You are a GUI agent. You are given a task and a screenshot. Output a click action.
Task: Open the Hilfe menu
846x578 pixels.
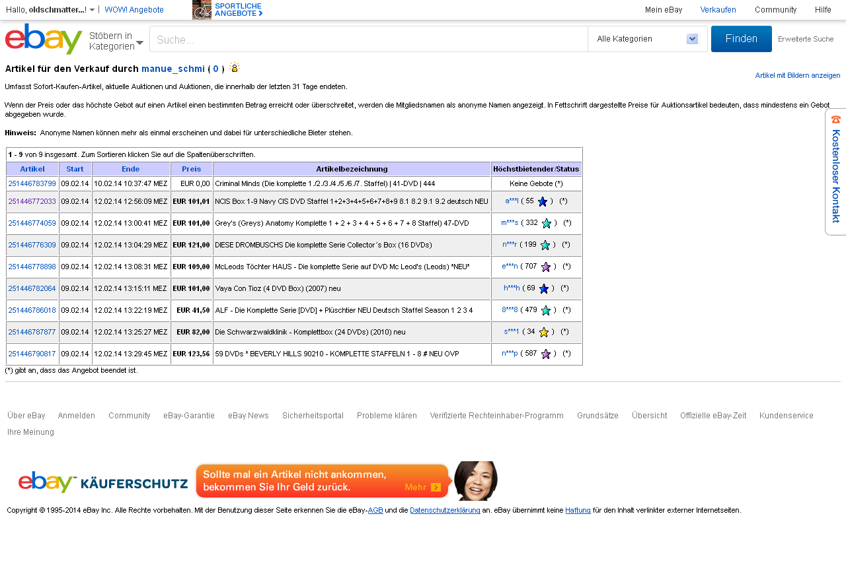click(823, 10)
